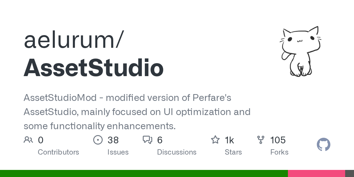The width and height of the screenshot is (354, 177).
Task: Open the GitHub Octocat logo
Action: (323, 145)
